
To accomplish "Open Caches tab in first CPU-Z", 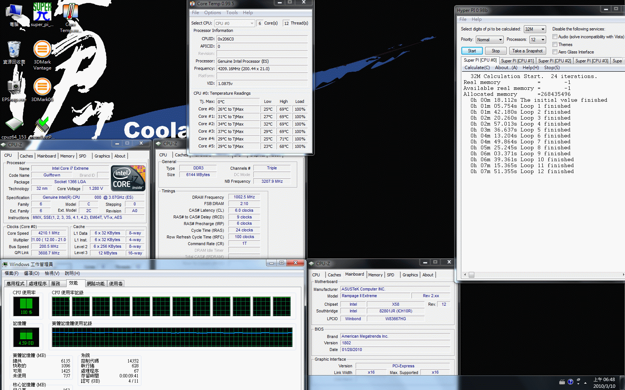I will (26, 156).
